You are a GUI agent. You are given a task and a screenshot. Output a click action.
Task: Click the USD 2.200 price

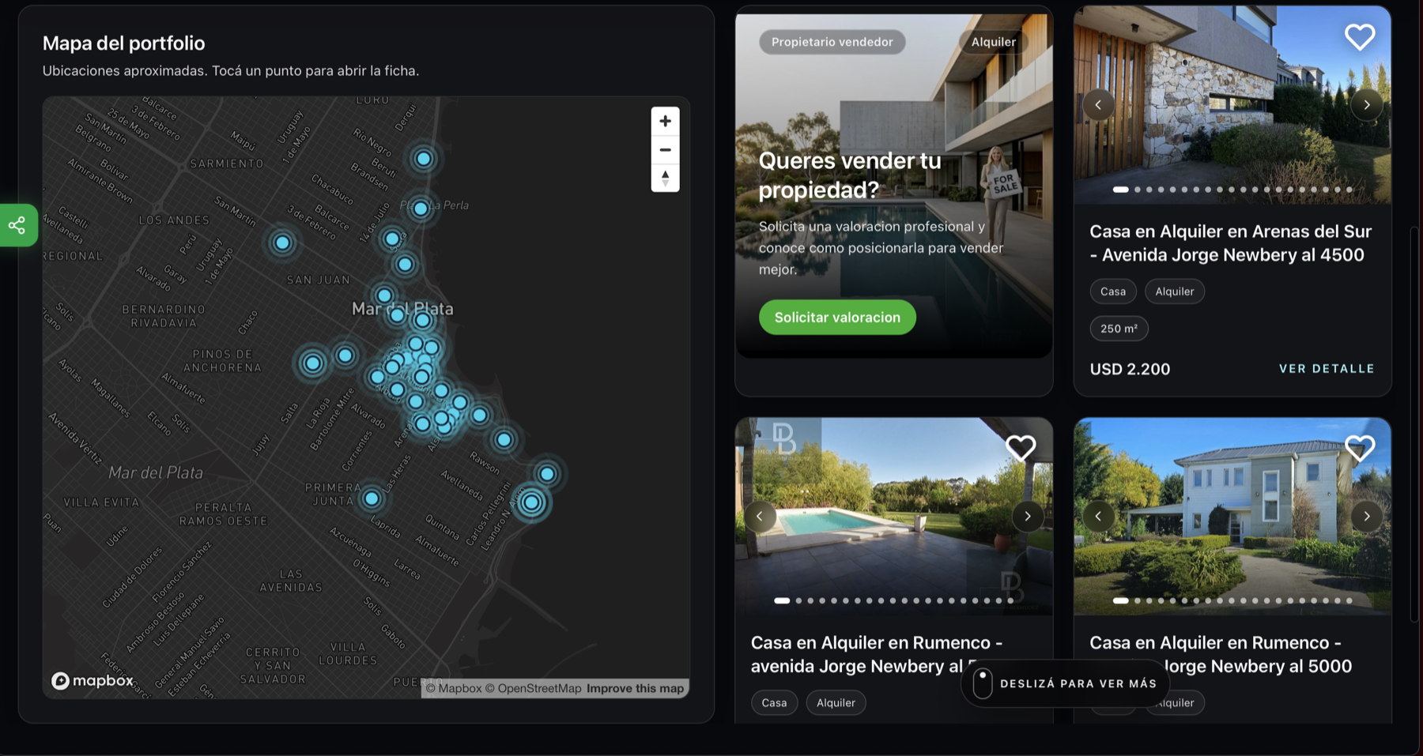[1130, 369]
